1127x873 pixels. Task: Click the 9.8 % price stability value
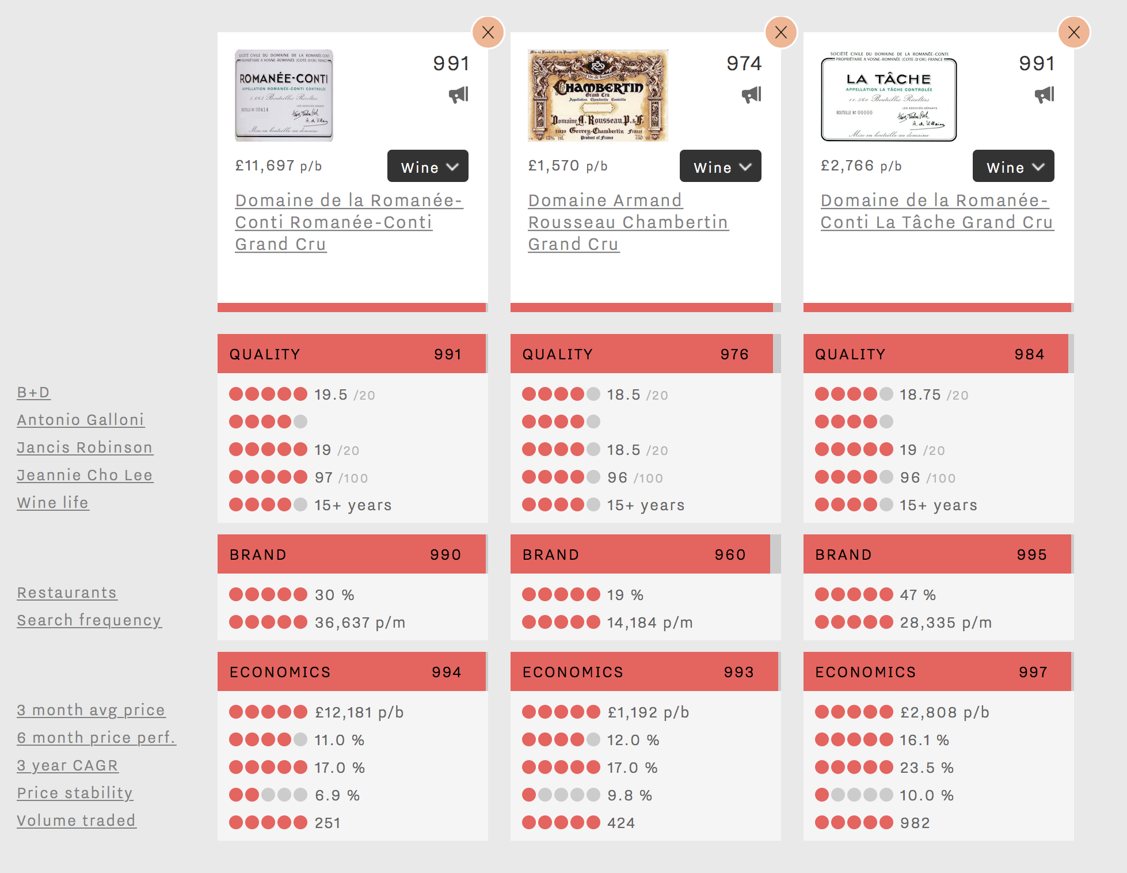click(630, 796)
